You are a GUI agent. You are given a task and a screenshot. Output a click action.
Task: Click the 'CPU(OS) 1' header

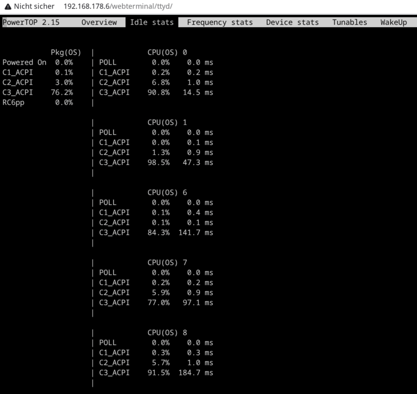168,122
